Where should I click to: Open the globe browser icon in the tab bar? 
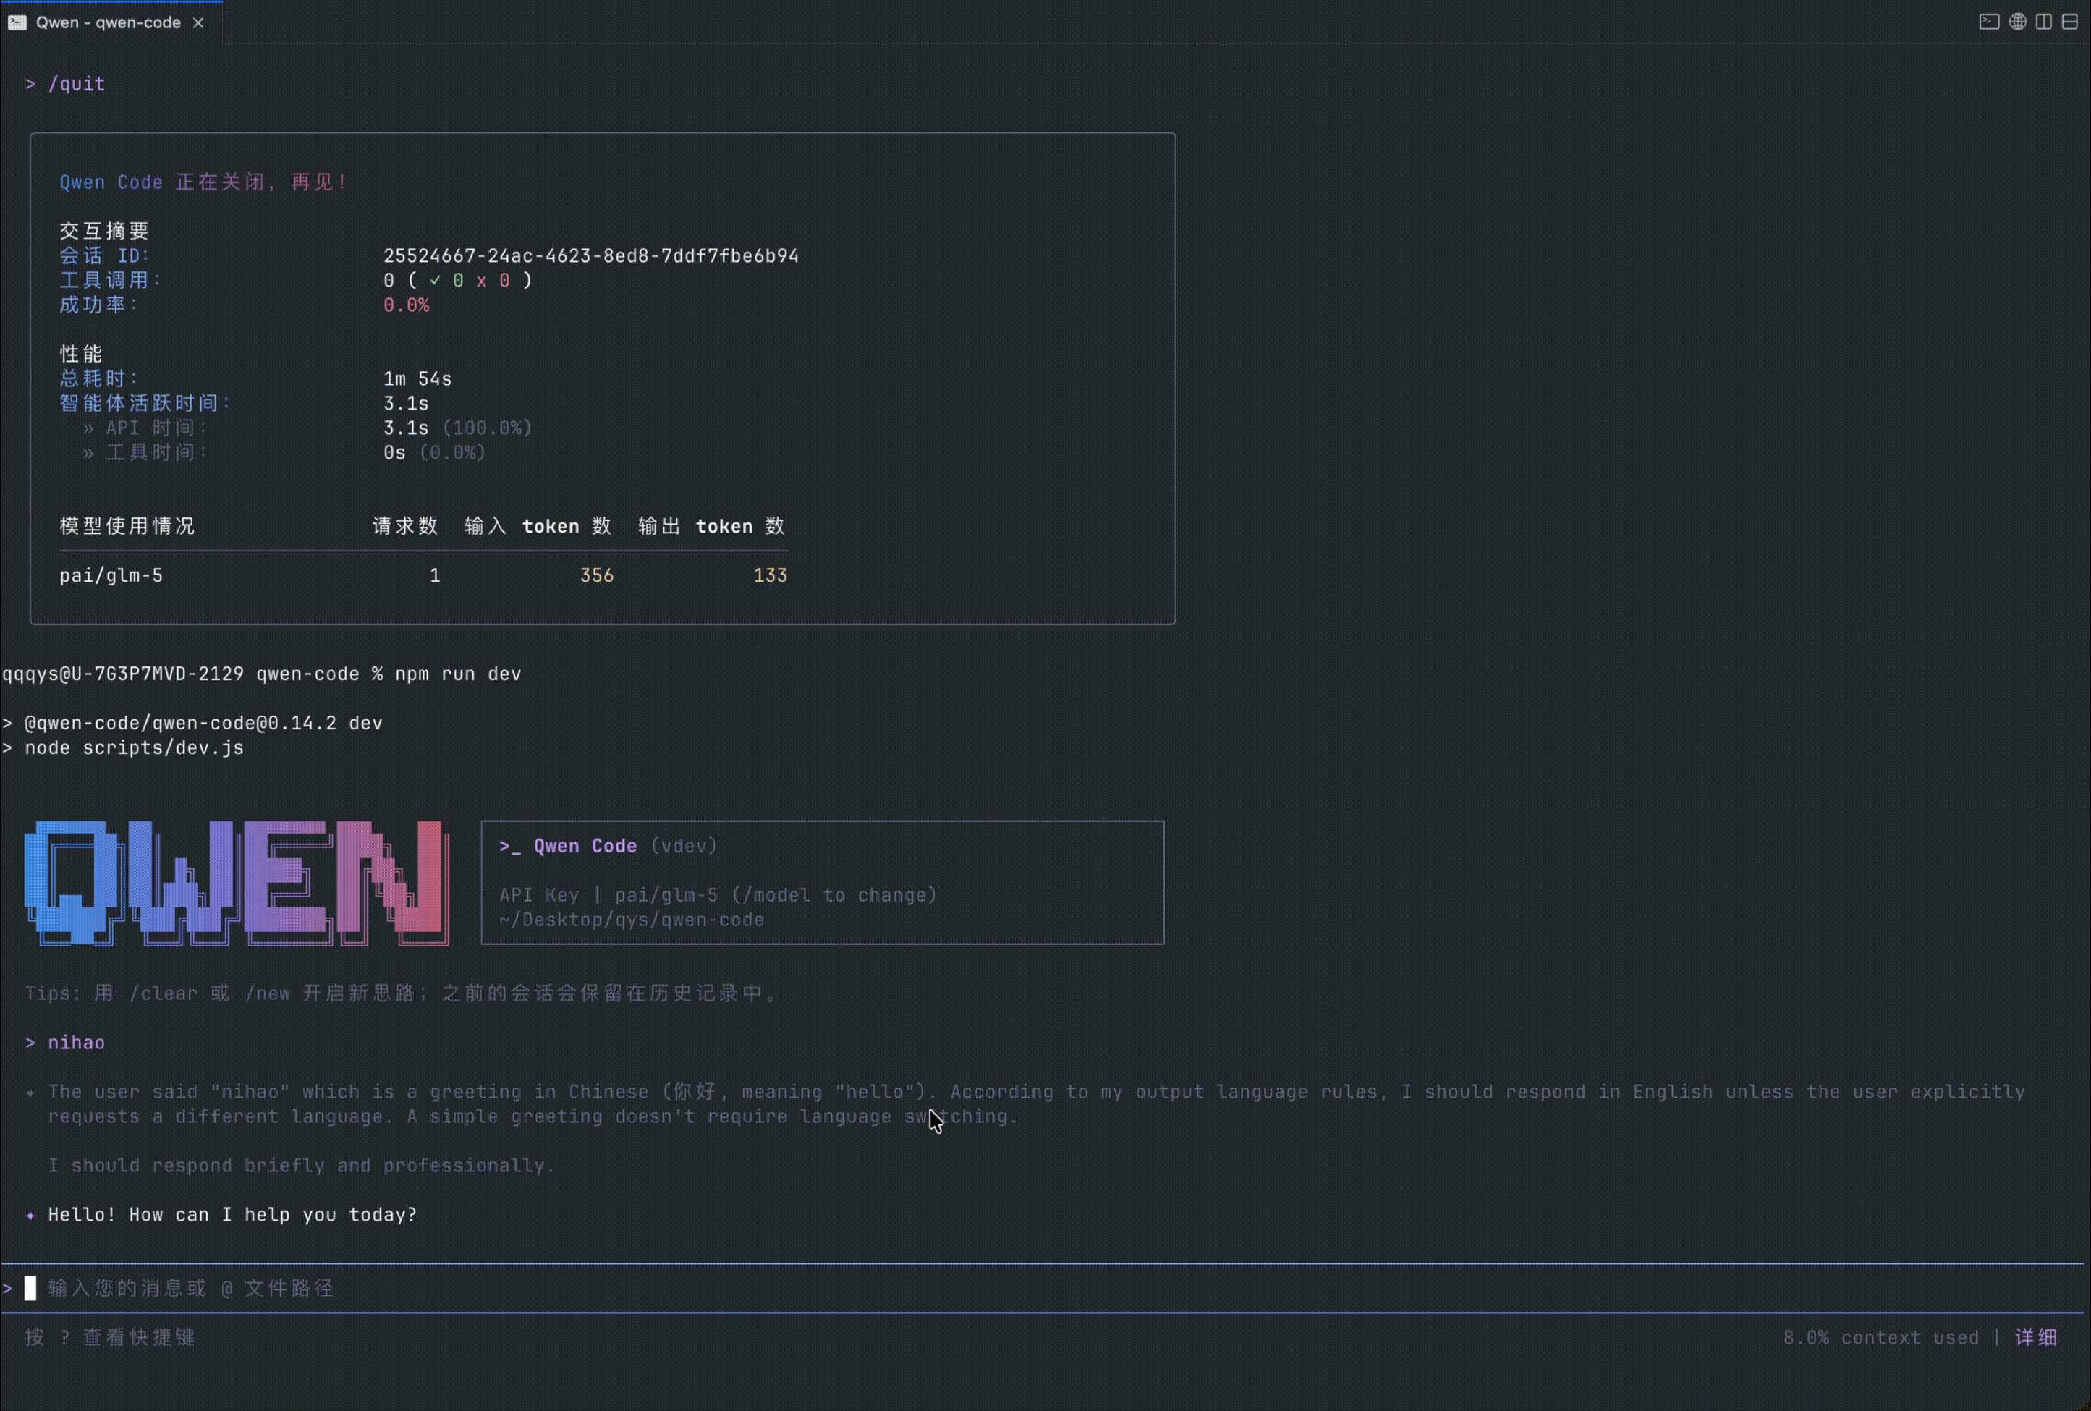pos(2017,22)
